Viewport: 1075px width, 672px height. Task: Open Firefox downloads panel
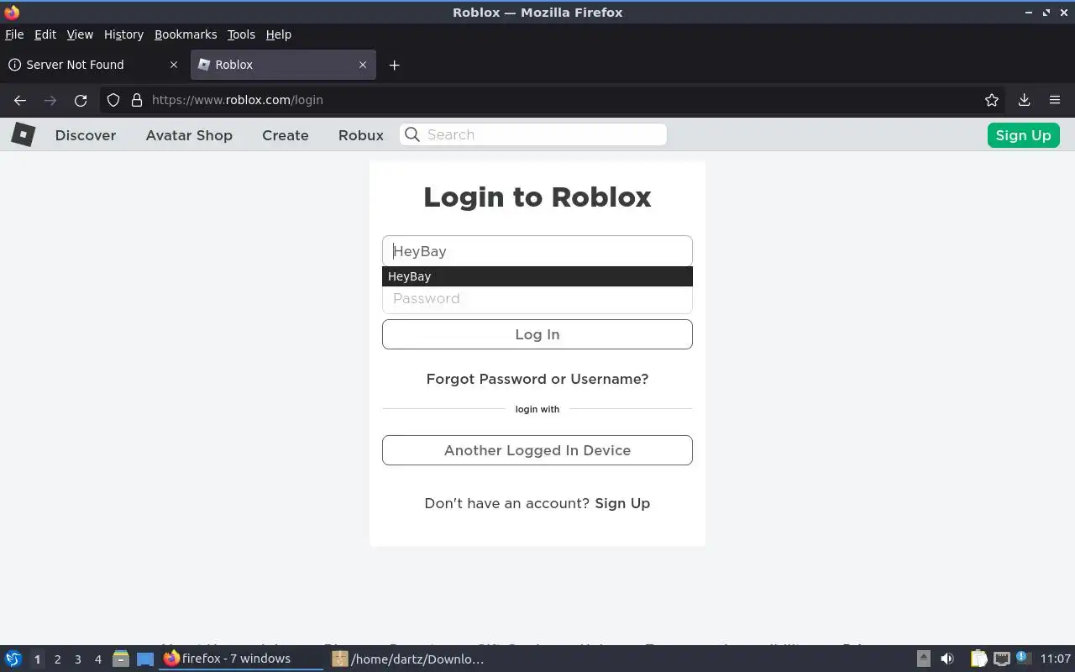[1024, 100]
